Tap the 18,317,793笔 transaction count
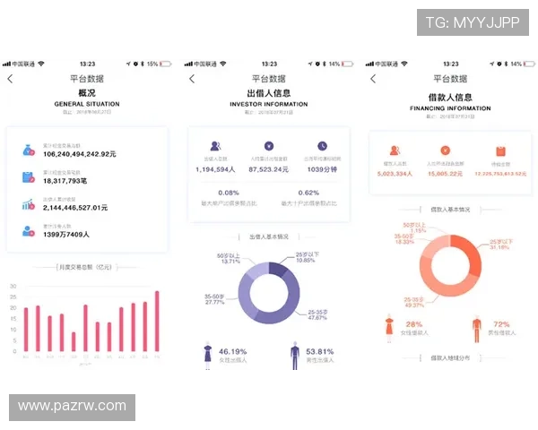This screenshot has height=430, width=538. (x=65, y=181)
